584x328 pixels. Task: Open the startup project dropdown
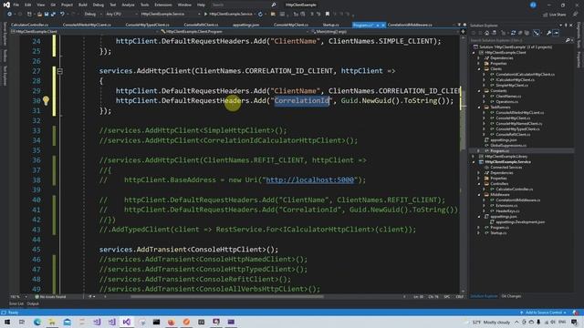coord(171,15)
